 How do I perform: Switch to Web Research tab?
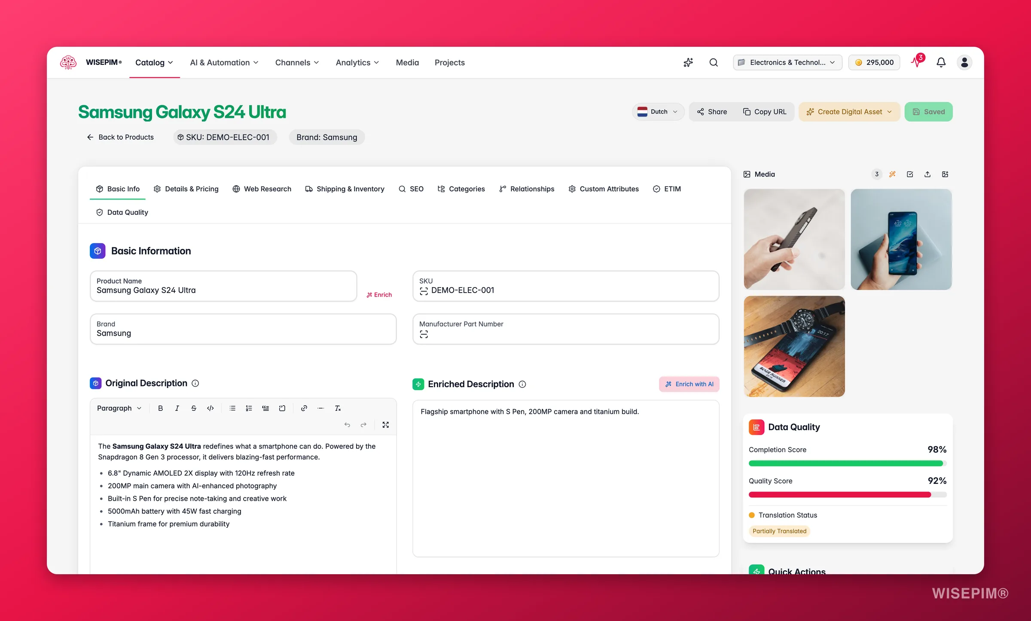coord(262,189)
